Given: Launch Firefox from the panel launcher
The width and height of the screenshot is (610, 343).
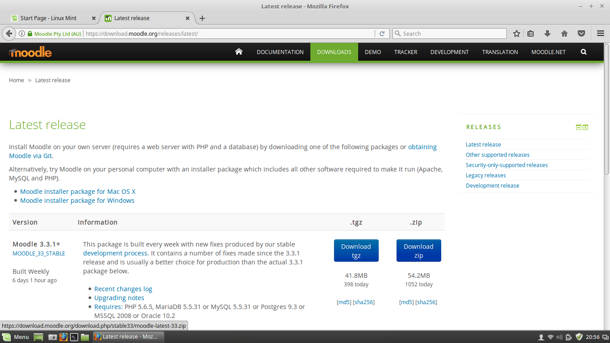Looking at the screenshot, I should 63,337.
